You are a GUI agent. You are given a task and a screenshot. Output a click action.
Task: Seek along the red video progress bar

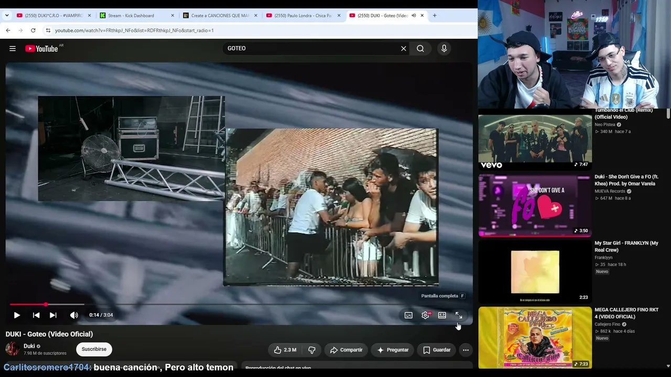[239, 304]
